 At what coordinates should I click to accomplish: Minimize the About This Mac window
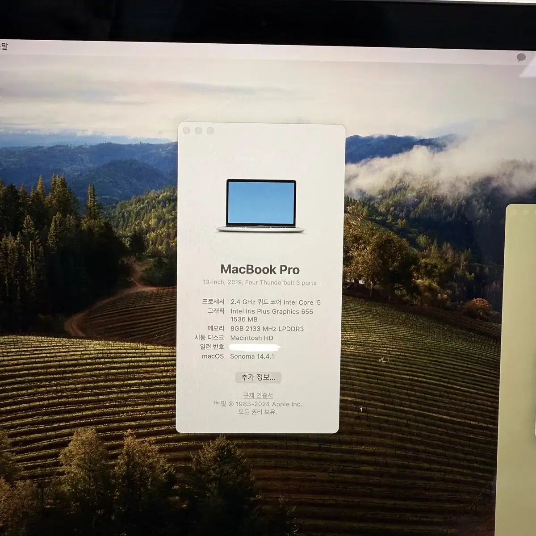tap(198, 130)
